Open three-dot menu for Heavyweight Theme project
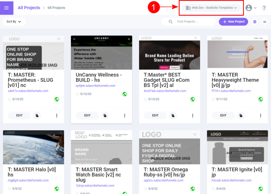The width and height of the screenshot is (271, 194). pos(261,115)
